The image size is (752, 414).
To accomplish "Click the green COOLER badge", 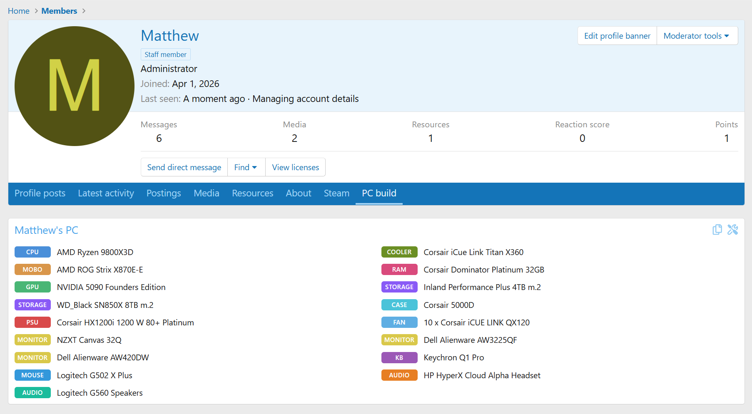I will tap(399, 252).
